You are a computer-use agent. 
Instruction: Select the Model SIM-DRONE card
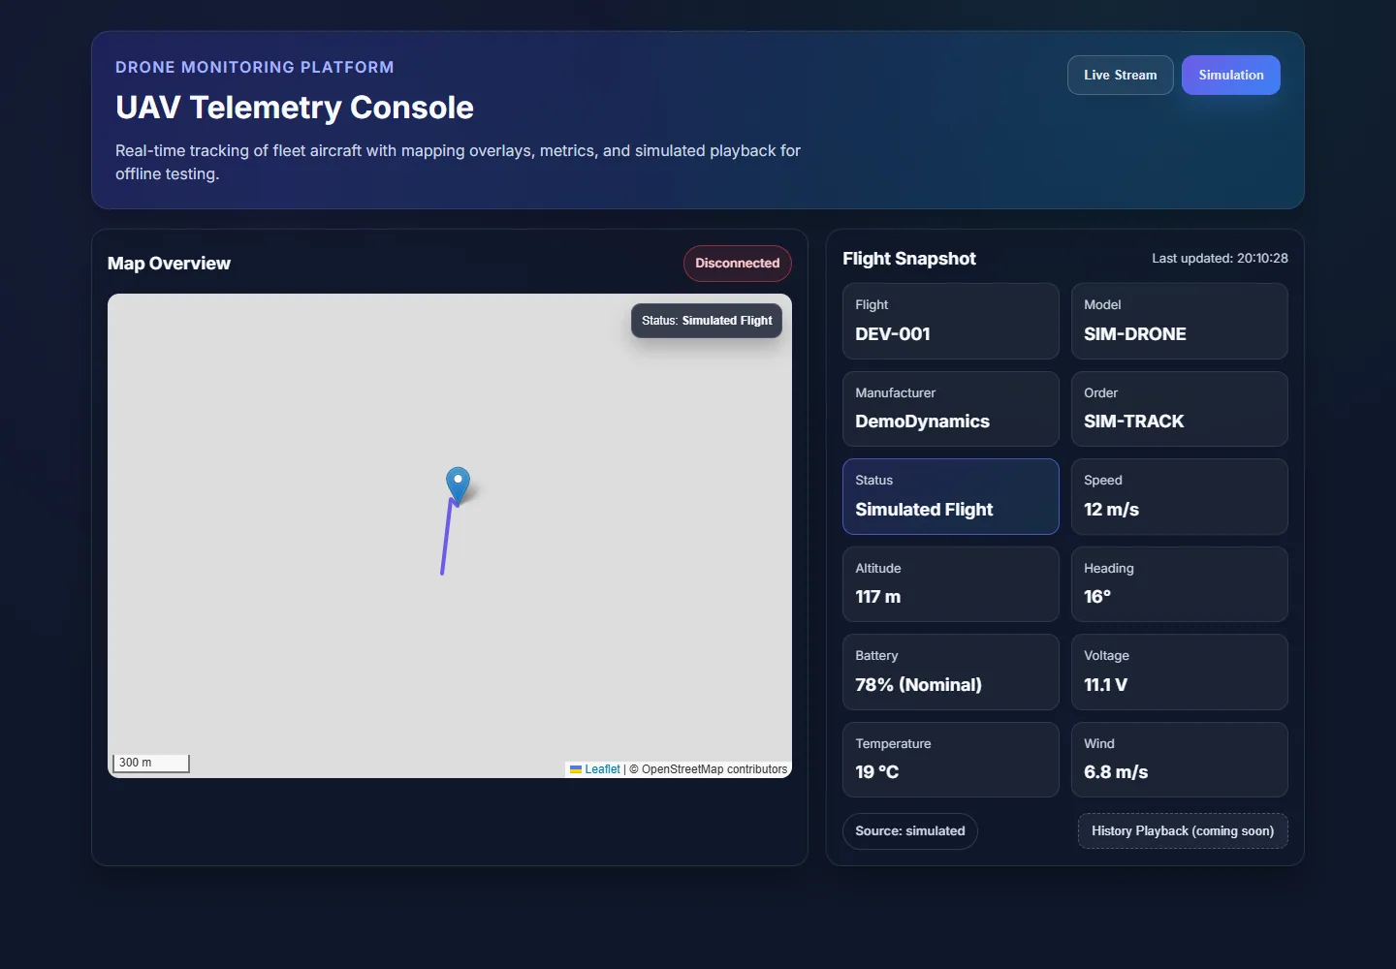point(1180,321)
